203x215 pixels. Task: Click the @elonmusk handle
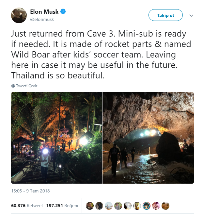[42, 19]
